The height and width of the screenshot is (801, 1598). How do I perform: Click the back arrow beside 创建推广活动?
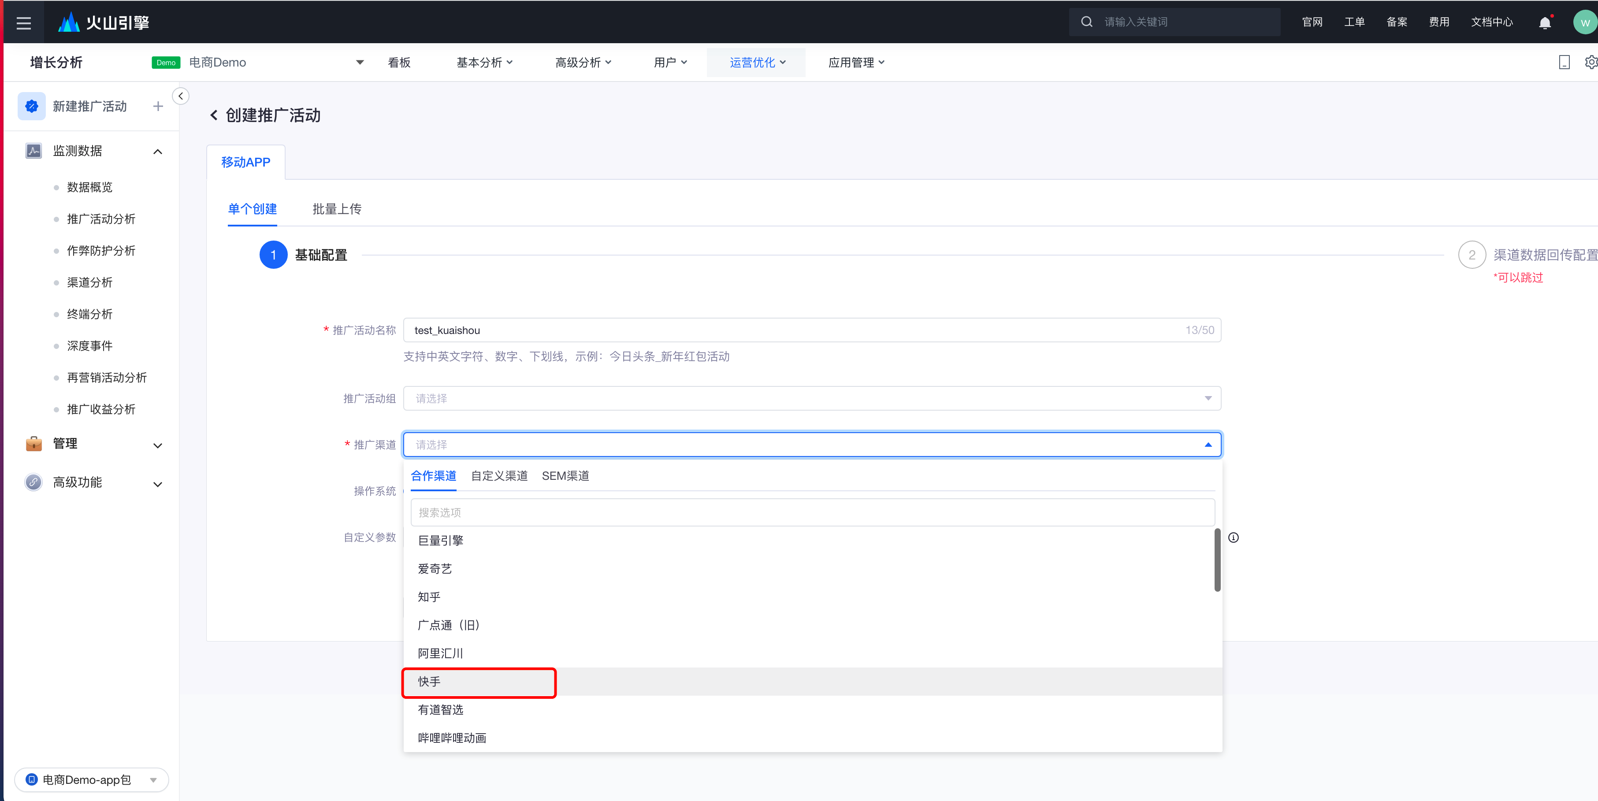[x=214, y=115]
